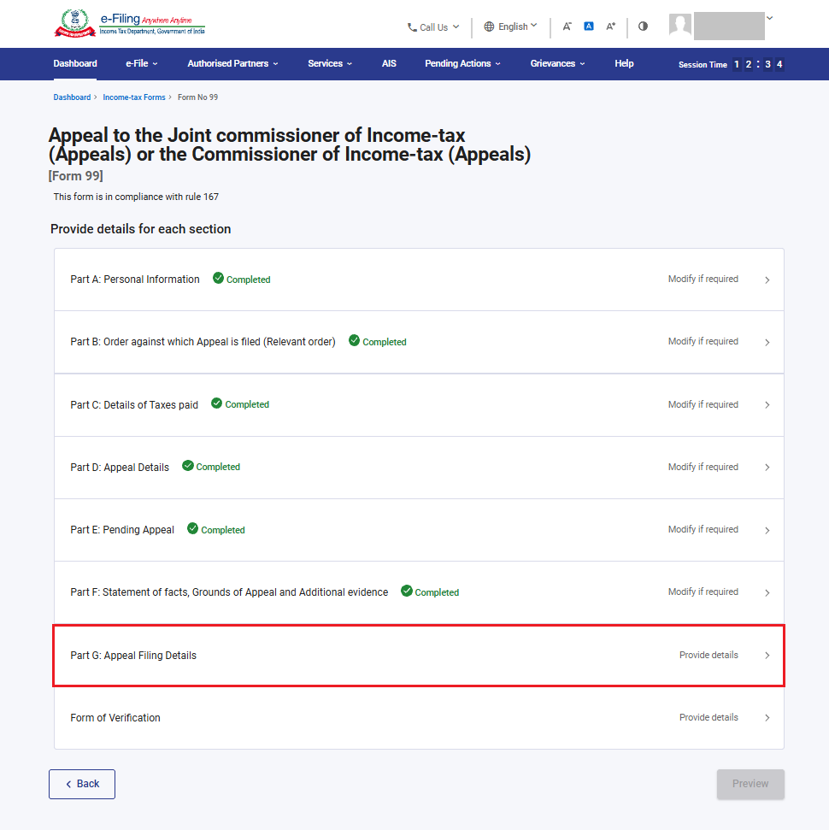Click Modify if required for Part A

tap(703, 279)
